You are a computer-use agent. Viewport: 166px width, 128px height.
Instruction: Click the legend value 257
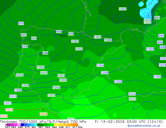pos(8,127)
